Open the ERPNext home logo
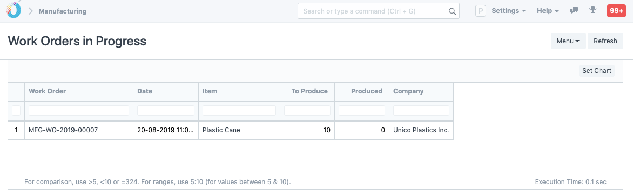Screen dimensions: 633x195 tap(14, 10)
